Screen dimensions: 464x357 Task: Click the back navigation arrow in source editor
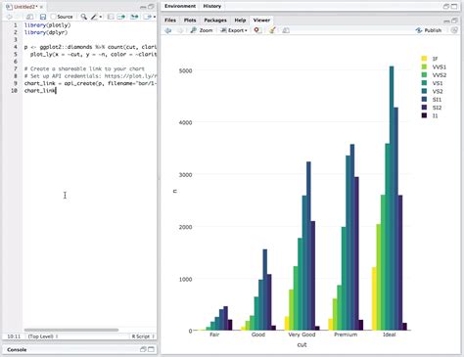(x=9, y=17)
